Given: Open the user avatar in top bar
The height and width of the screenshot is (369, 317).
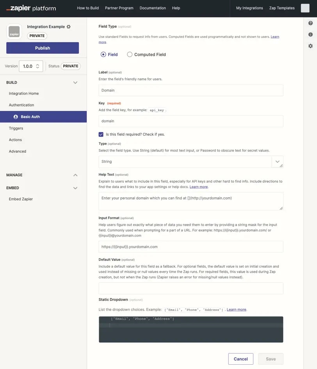Looking at the screenshot, I should (x=305, y=8).
